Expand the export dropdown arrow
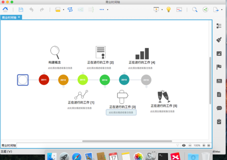The image size is (227, 160). point(222,10)
